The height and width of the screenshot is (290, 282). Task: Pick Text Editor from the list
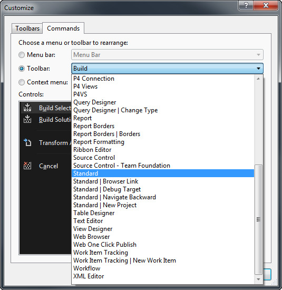163,221
